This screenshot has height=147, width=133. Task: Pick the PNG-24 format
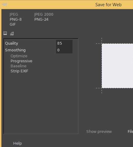[41, 19]
